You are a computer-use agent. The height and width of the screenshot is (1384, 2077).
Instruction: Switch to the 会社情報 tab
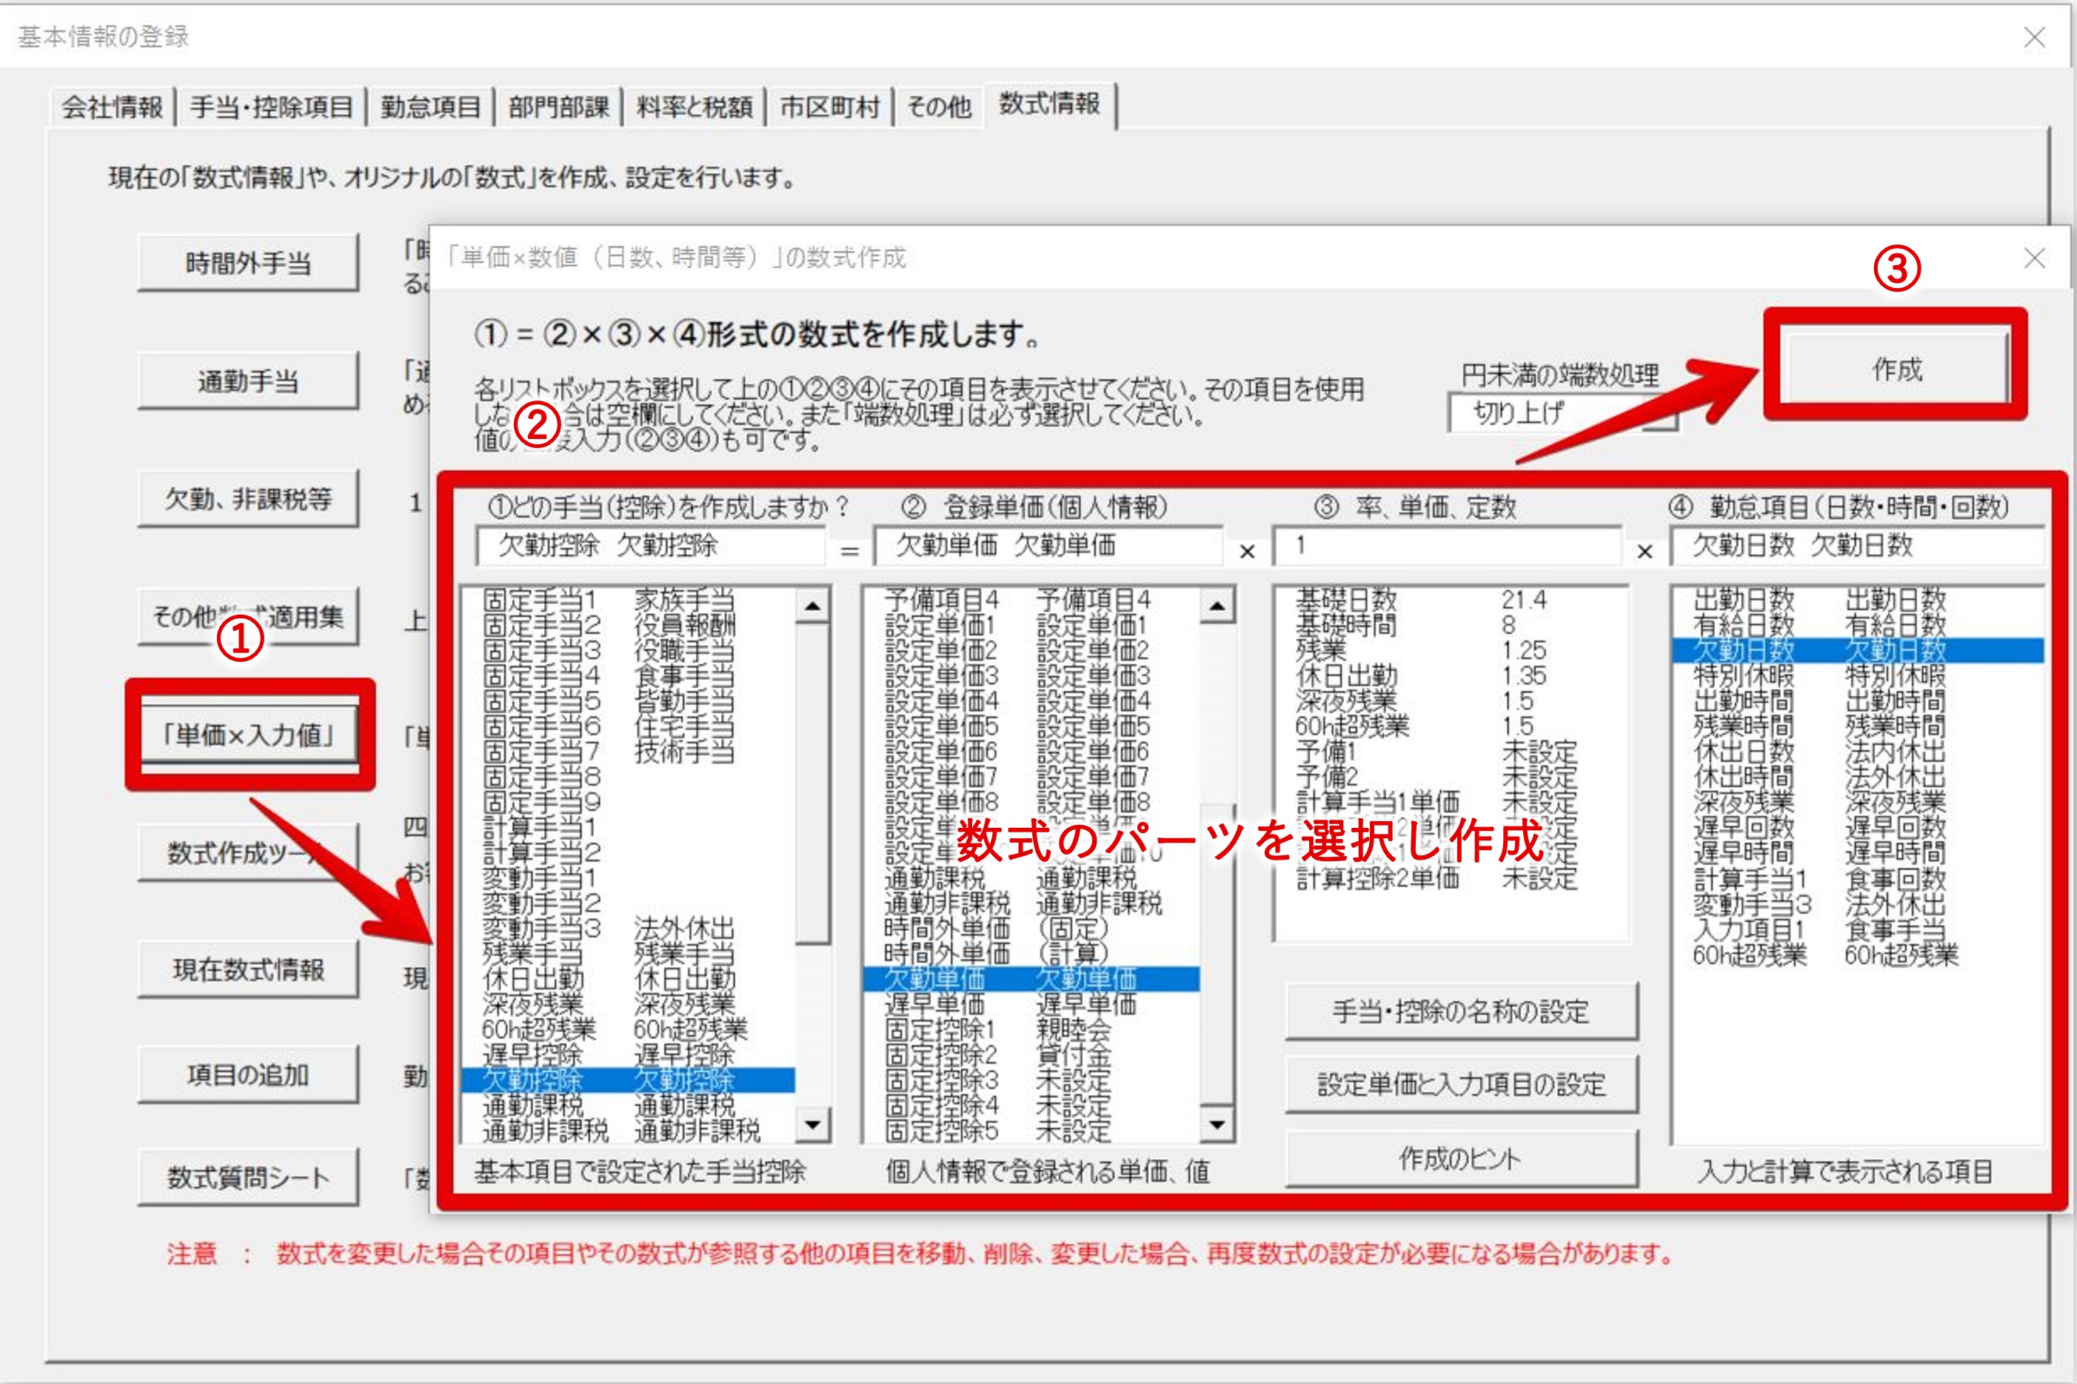(x=112, y=107)
